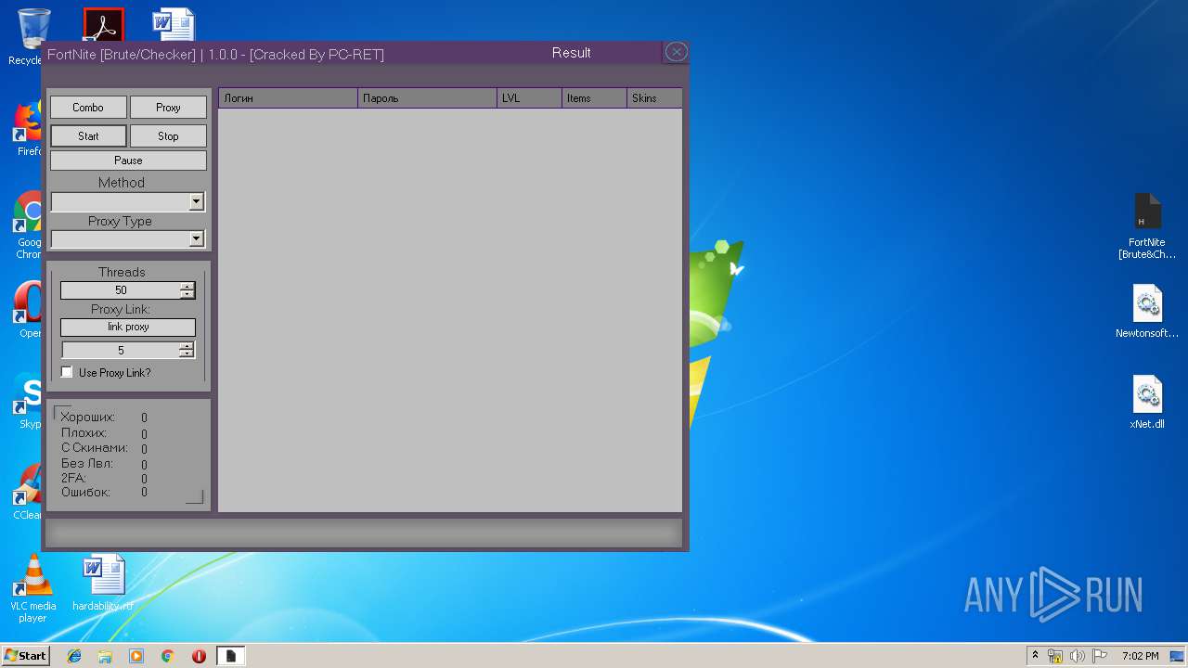This screenshot has height=668, width=1188.
Task: Enable the Use Proxy Link checkbox
Action: (x=67, y=372)
